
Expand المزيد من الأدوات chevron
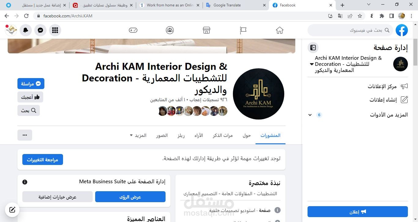(310, 115)
